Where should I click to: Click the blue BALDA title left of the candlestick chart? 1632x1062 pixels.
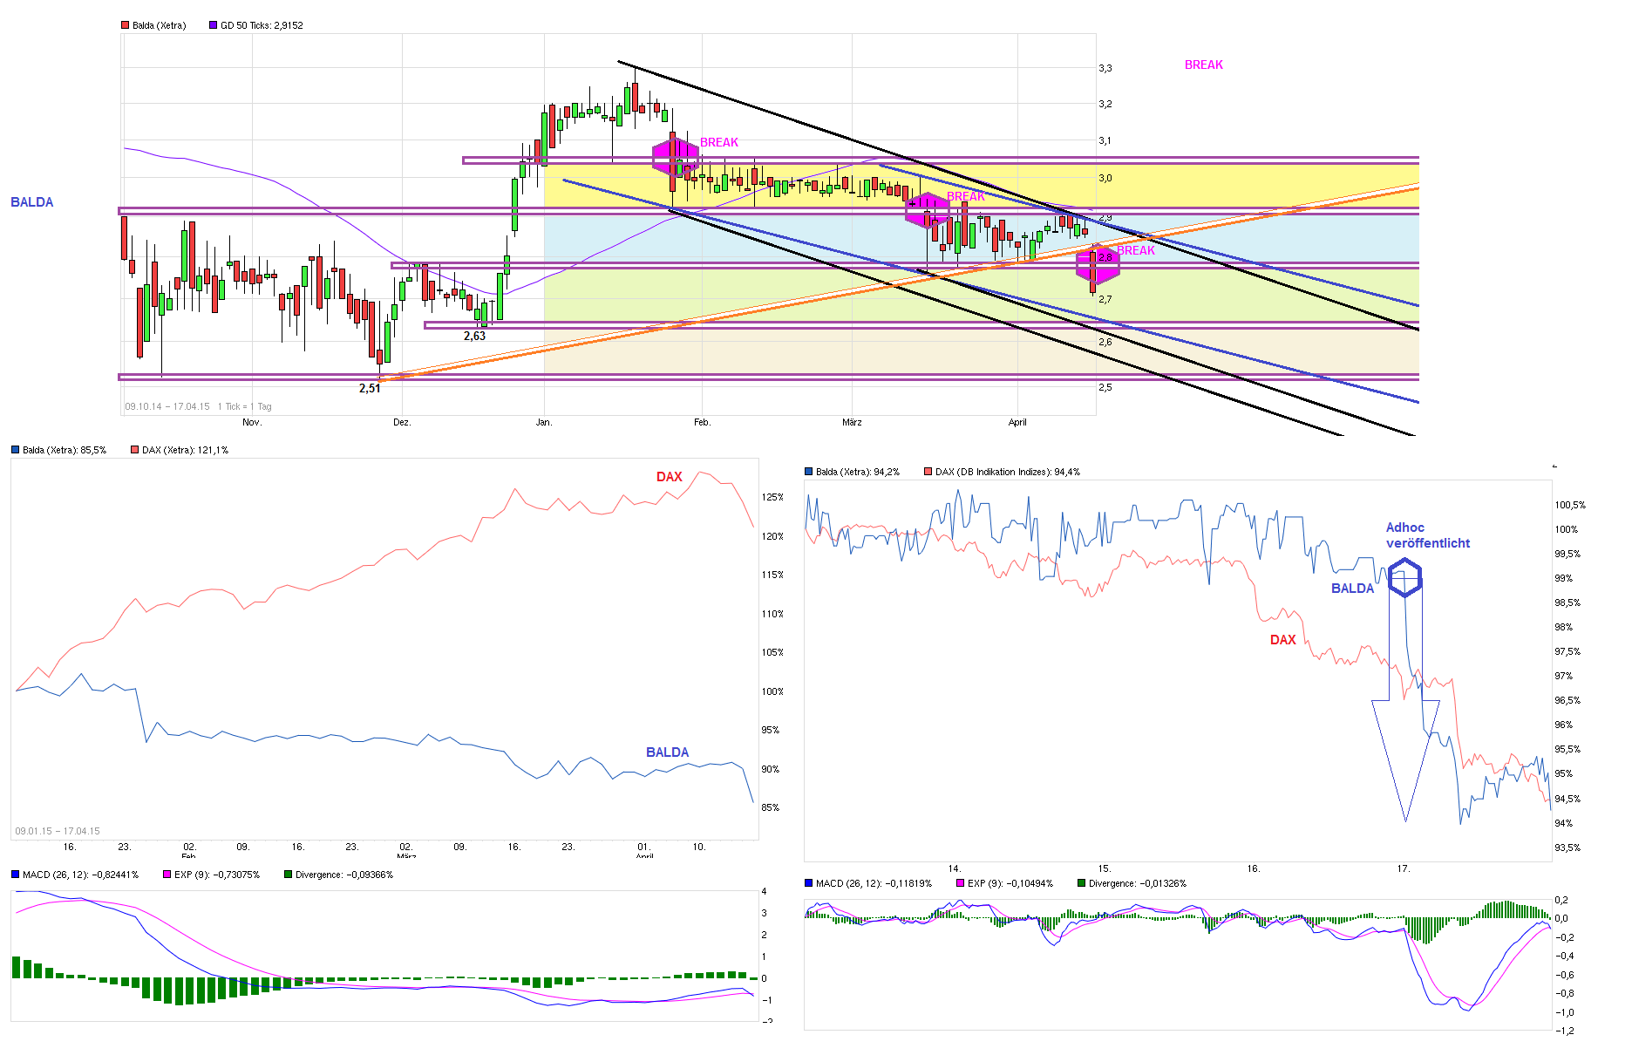click(32, 202)
